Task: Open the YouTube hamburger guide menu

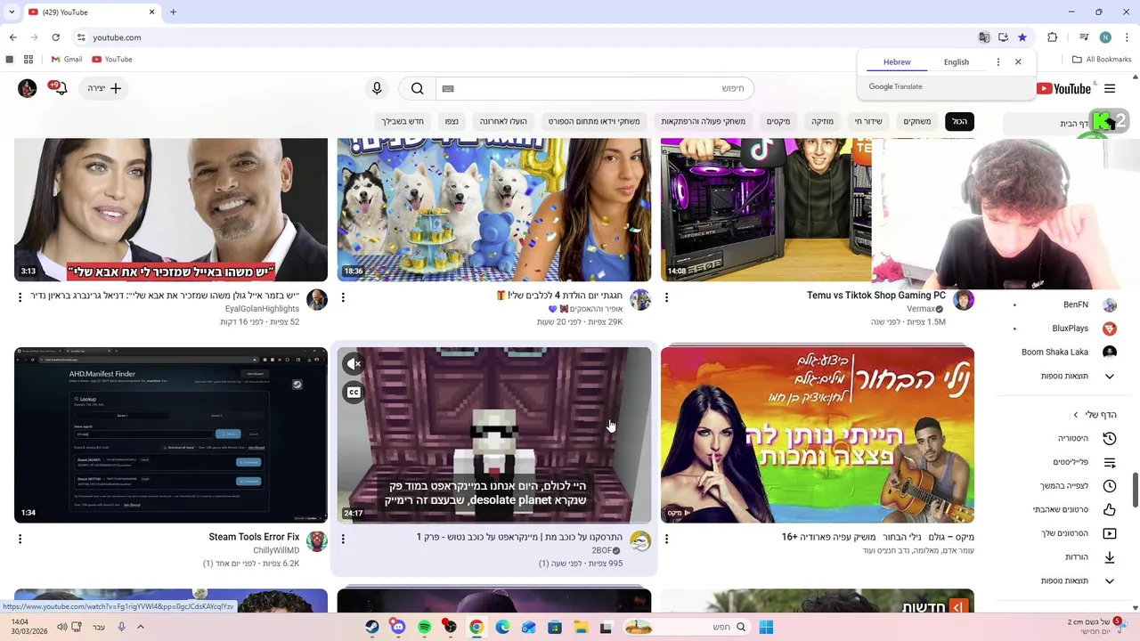Action: [x=1110, y=88]
